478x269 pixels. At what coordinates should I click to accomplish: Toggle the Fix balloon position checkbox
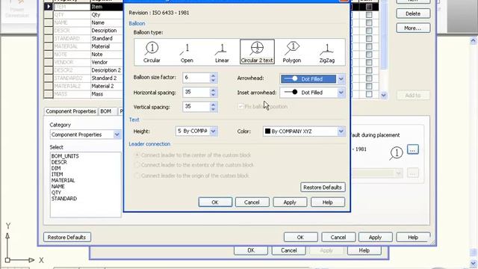pyautogui.click(x=240, y=106)
